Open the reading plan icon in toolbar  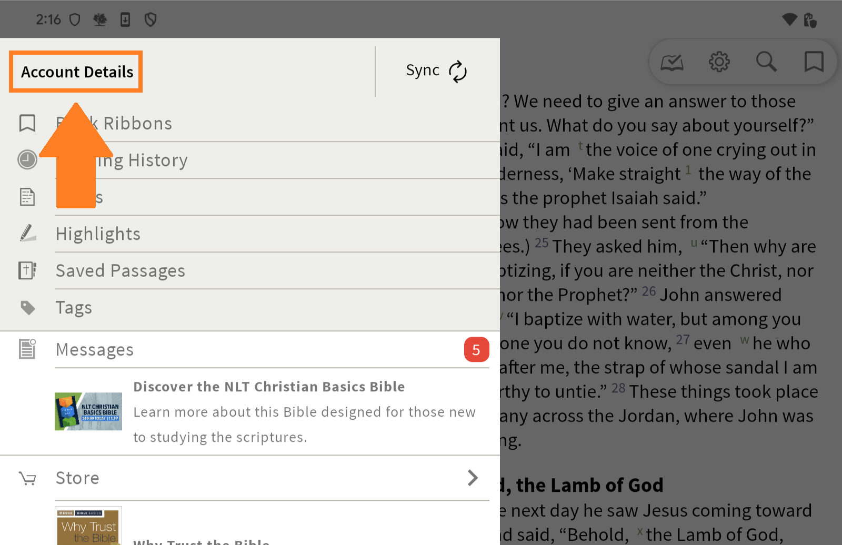tap(672, 62)
